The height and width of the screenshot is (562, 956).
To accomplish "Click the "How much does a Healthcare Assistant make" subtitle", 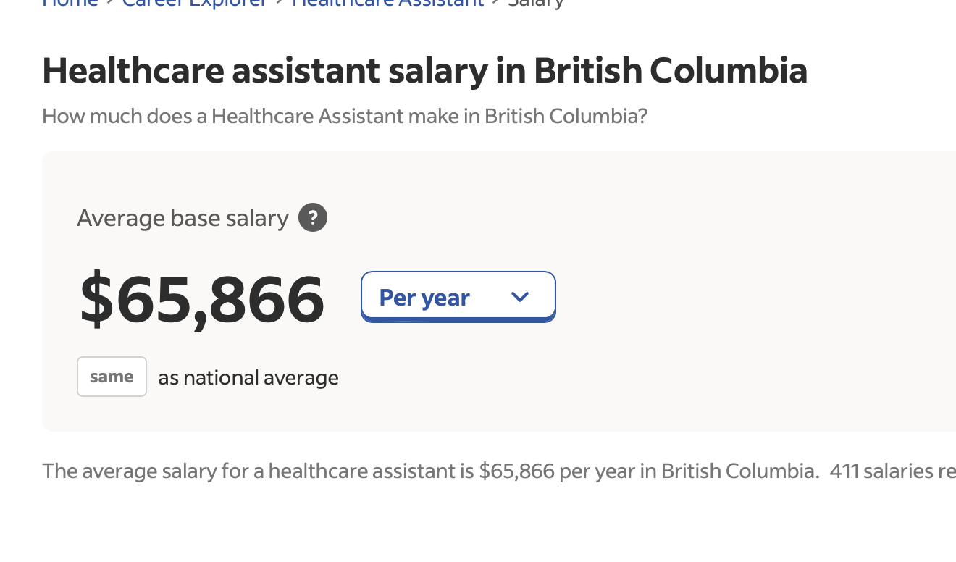I will [x=345, y=116].
